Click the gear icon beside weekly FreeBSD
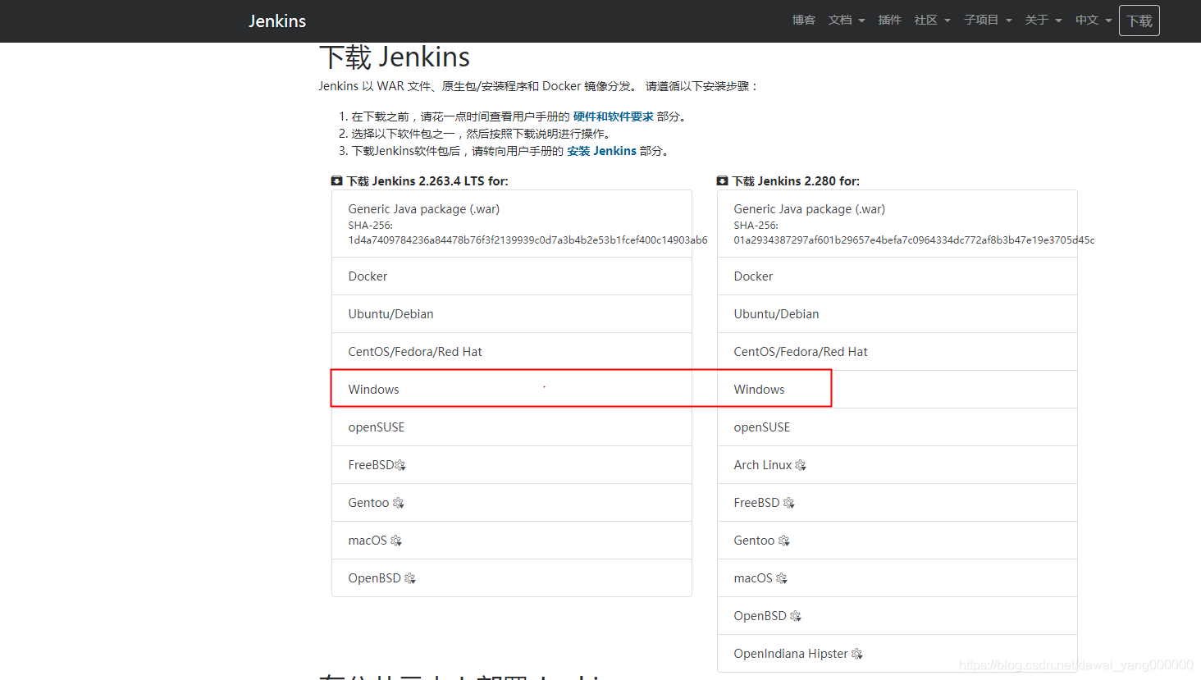1201x680 pixels. (x=788, y=503)
